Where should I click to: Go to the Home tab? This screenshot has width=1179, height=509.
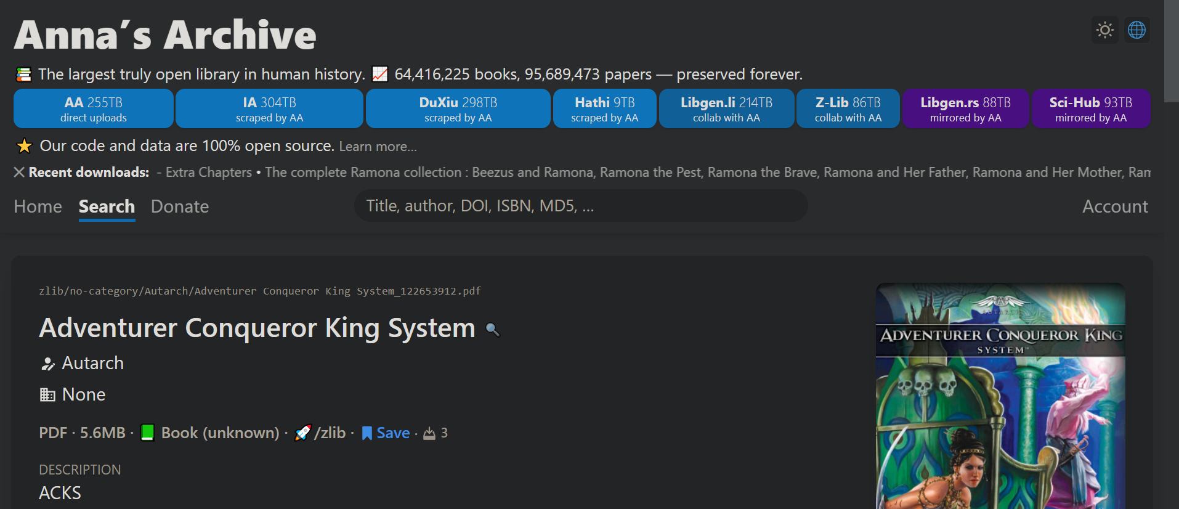(x=38, y=206)
